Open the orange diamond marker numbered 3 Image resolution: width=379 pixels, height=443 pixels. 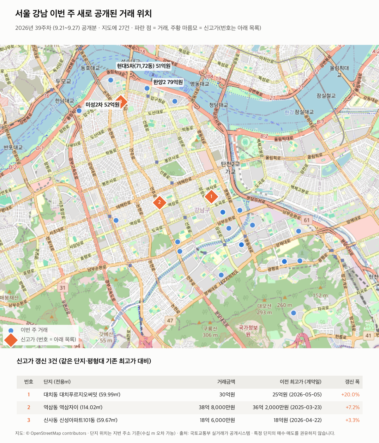click(121, 102)
